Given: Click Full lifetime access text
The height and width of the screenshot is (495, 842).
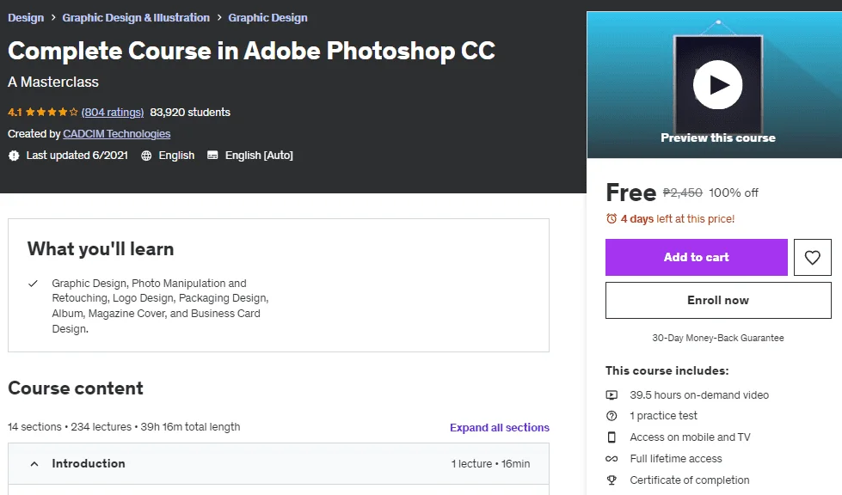Looking at the screenshot, I should point(675,459).
